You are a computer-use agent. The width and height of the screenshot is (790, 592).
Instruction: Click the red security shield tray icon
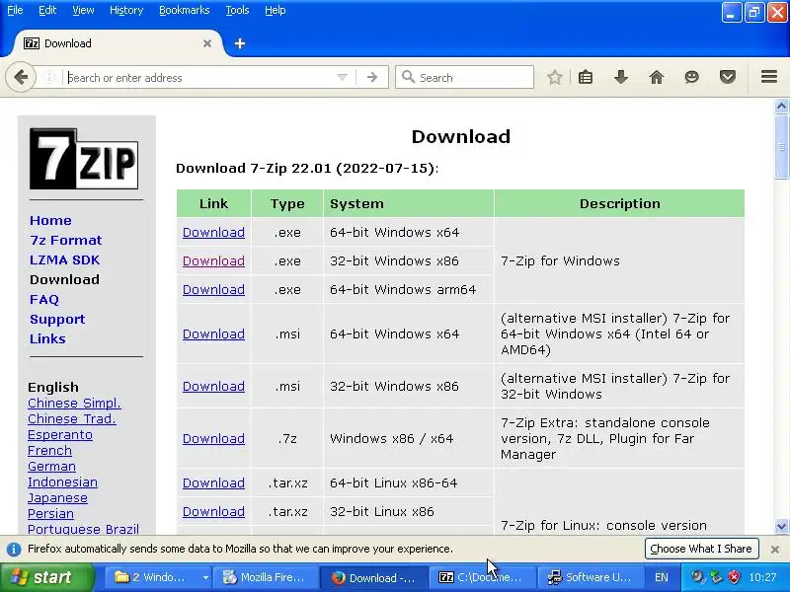click(x=735, y=577)
